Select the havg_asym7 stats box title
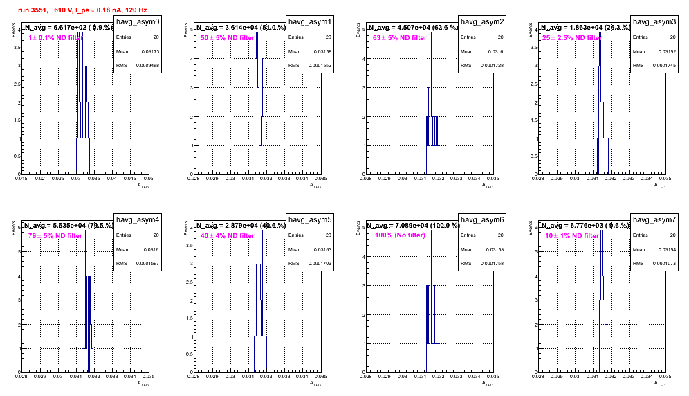This screenshot has width=689, height=396. point(654,220)
